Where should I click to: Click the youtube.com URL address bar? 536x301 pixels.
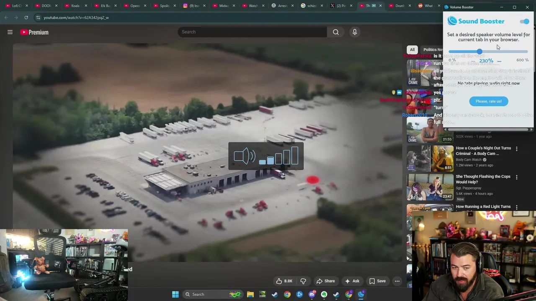tap(239, 18)
